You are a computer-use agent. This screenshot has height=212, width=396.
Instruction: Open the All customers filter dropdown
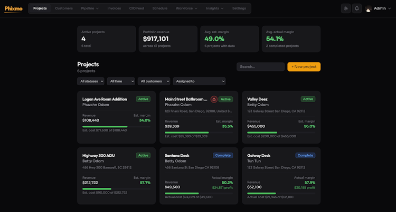[x=154, y=81]
